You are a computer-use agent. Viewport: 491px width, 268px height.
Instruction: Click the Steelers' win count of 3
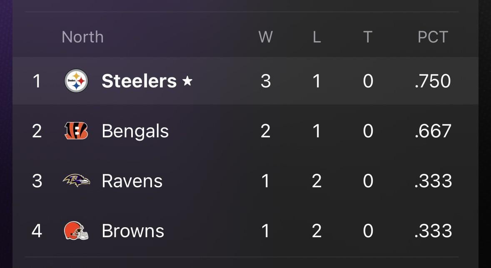(x=266, y=81)
